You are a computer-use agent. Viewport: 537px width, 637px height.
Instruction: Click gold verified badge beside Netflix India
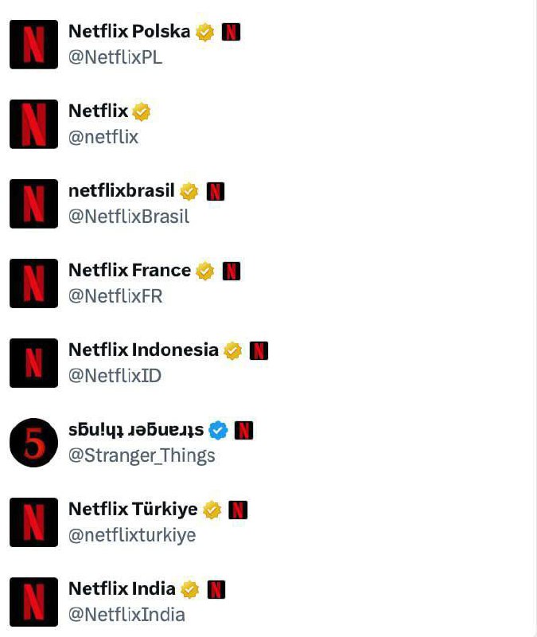tap(189, 589)
